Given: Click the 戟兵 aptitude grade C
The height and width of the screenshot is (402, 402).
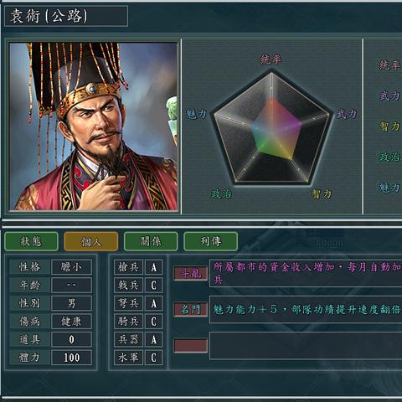Looking at the screenshot, I should click(154, 286).
